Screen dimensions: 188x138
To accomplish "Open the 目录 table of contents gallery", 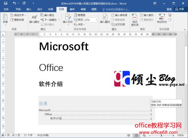I will (x=5, y=19).
